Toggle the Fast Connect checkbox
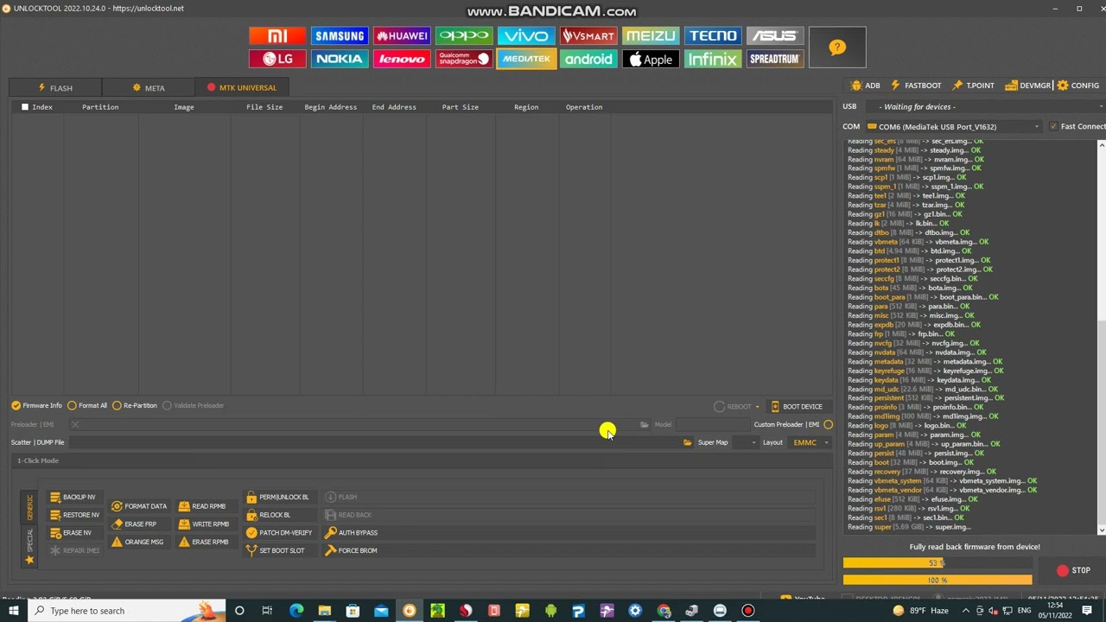Image resolution: width=1106 pixels, height=622 pixels. click(x=1053, y=126)
